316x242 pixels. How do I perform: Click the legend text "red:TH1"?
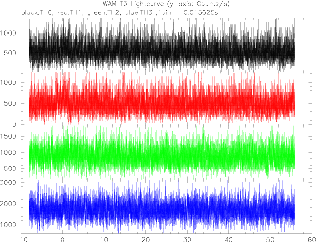pos(70,13)
